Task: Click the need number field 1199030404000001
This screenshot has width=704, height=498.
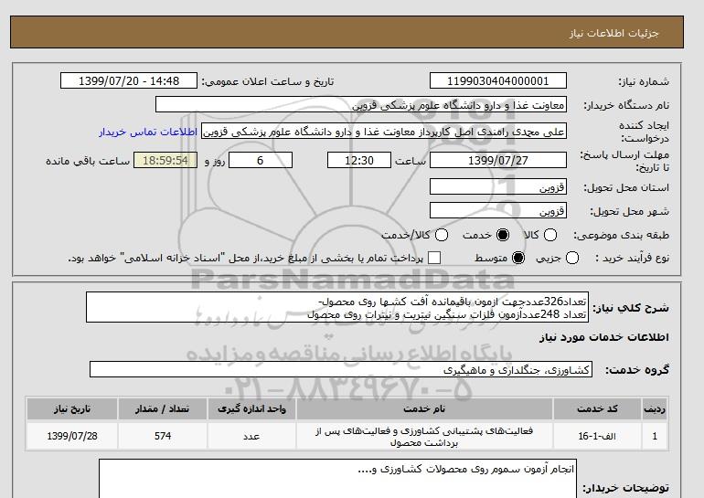Action: coord(498,81)
